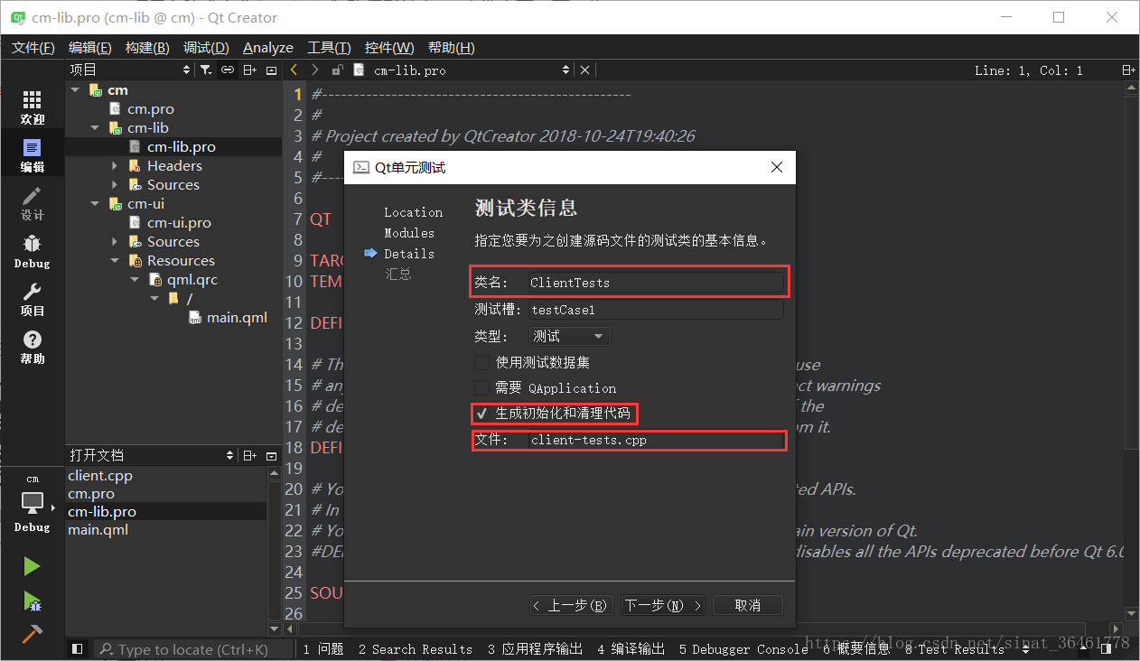Collapse the cm-ui project node
The height and width of the screenshot is (661, 1140).
tap(95, 204)
